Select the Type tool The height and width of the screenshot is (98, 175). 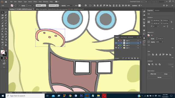[6, 18]
